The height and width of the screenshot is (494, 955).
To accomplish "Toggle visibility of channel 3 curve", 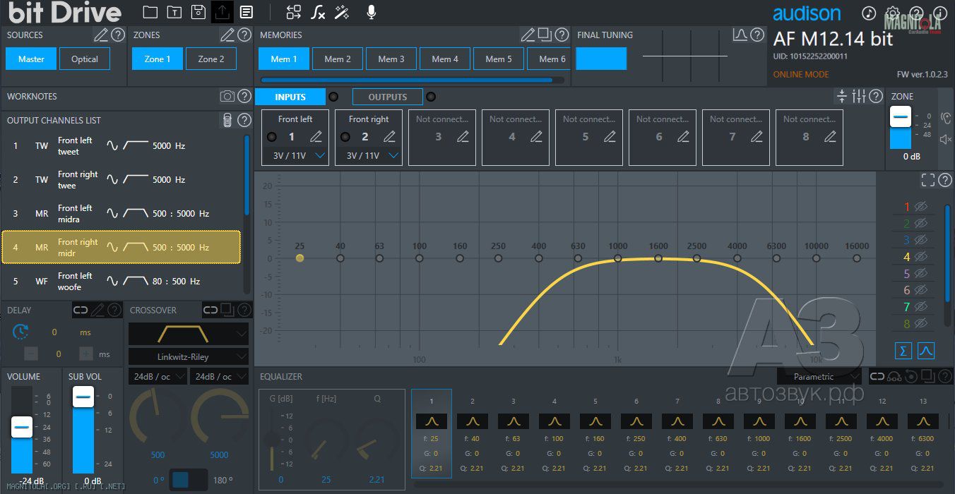I will (x=920, y=241).
